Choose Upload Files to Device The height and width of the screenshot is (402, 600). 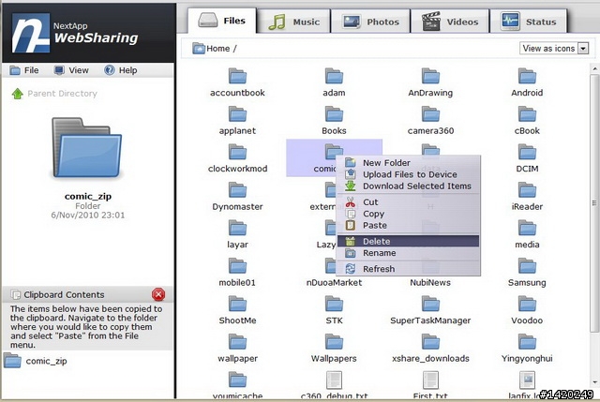[408, 174]
